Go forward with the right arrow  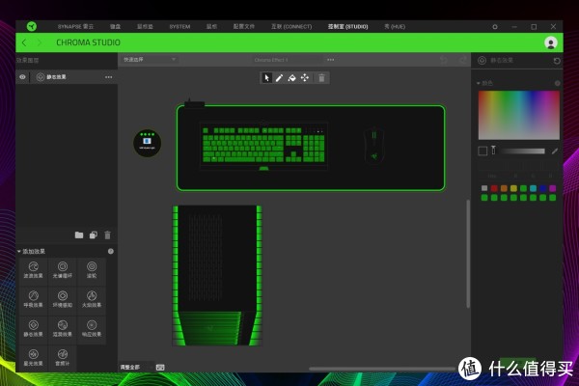click(39, 42)
